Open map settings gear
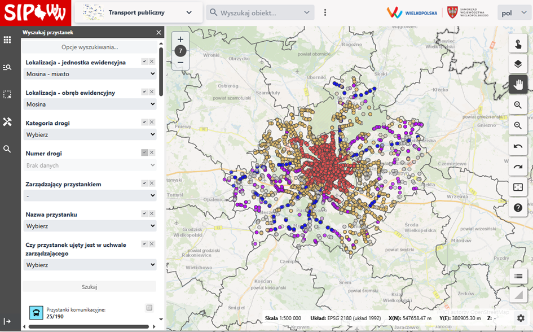This screenshot has height=332, width=533. [x=521, y=318]
